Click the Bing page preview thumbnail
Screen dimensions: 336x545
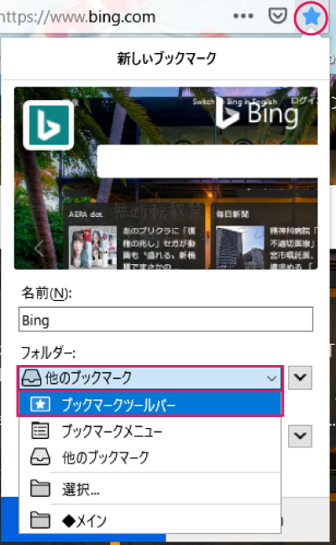pos(166,178)
